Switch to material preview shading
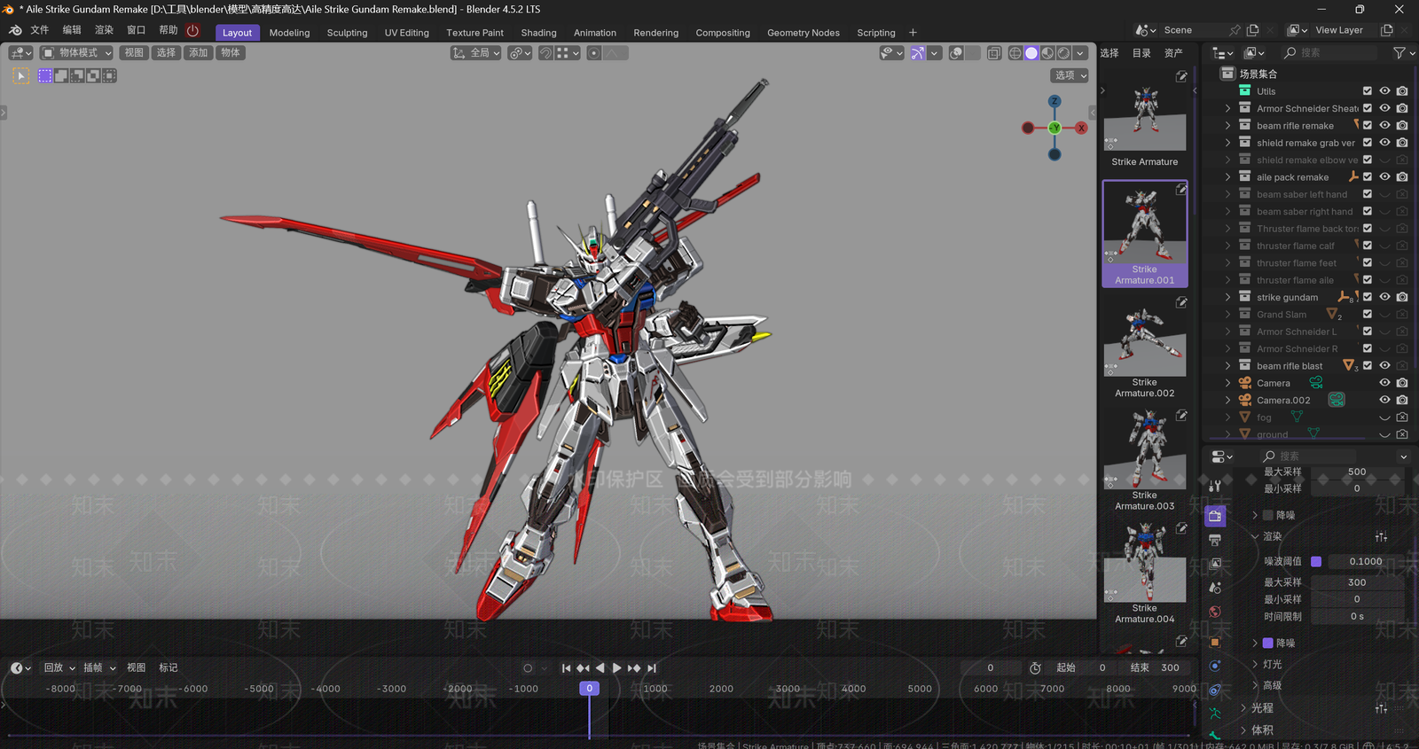The image size is (1419, 749). [1047, 53]
